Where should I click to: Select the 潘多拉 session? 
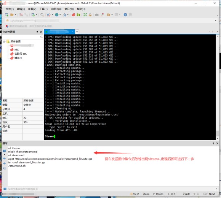pyautogui.click(x=18, y=58)
